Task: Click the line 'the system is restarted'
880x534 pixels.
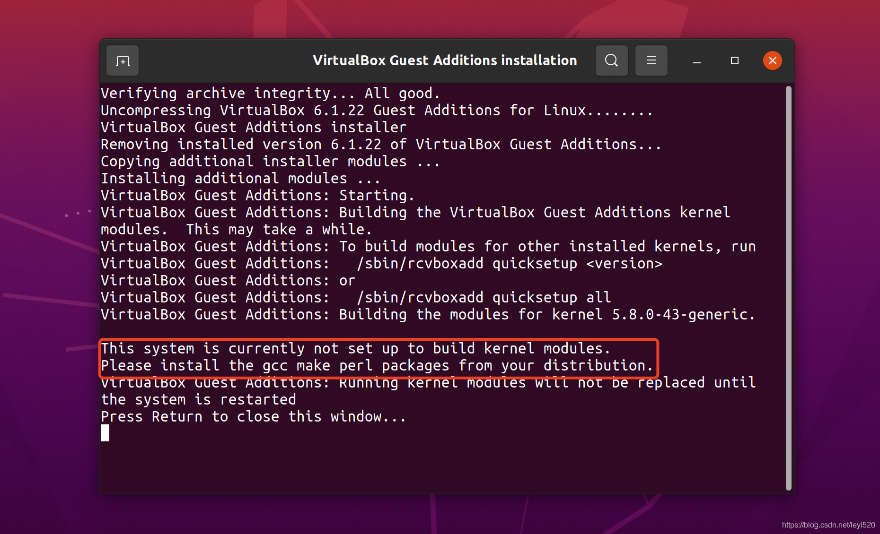Action: (x=199, y=399)
